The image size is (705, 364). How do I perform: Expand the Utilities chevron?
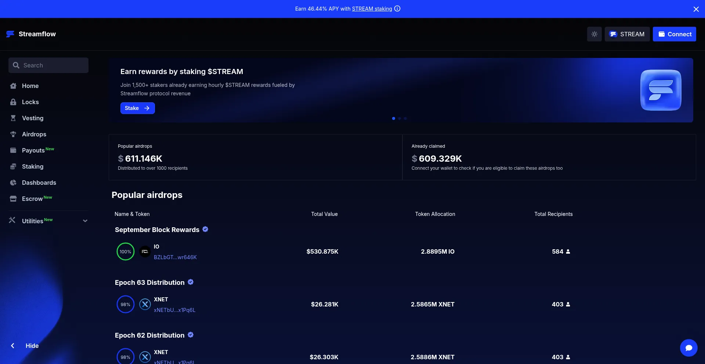(85, 221)
